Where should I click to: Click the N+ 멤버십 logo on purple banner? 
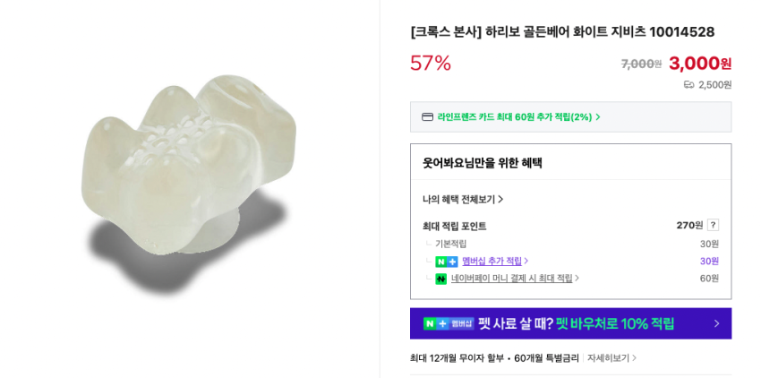pyautogui.click(x=449, y=323)
